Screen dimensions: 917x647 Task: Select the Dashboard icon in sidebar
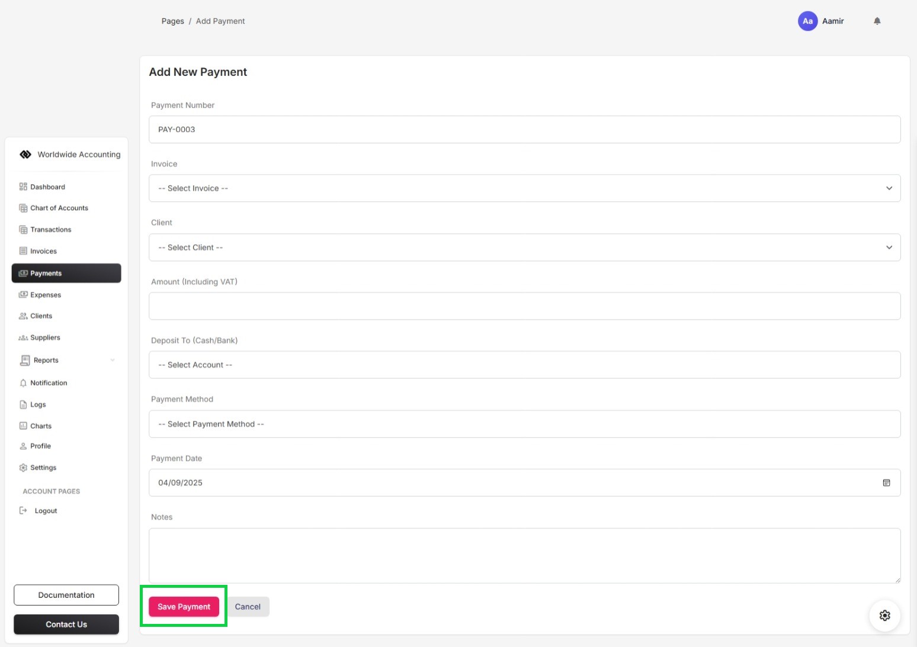coord(23,186)
